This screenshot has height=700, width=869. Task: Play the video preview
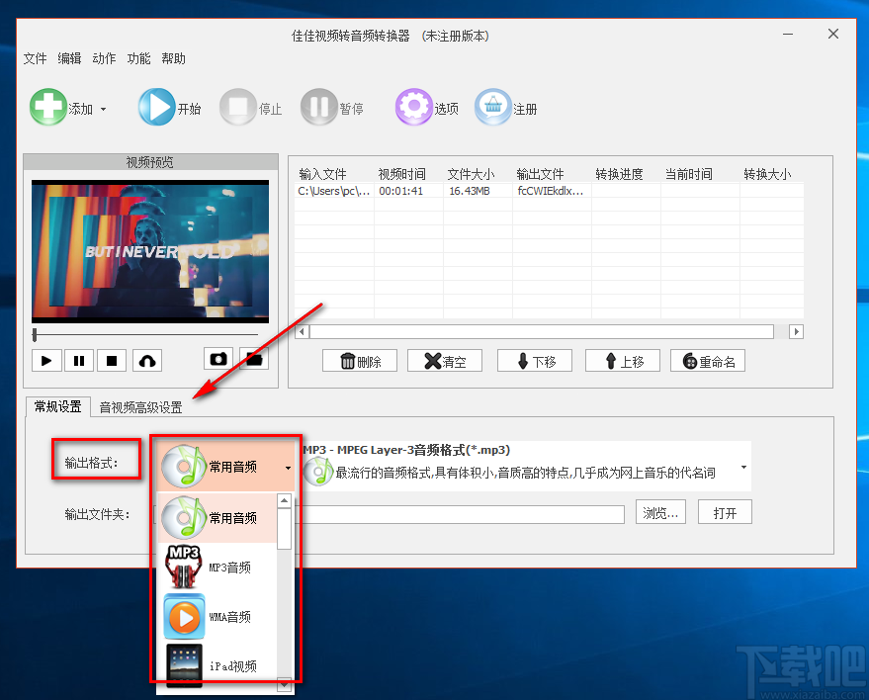45,360
